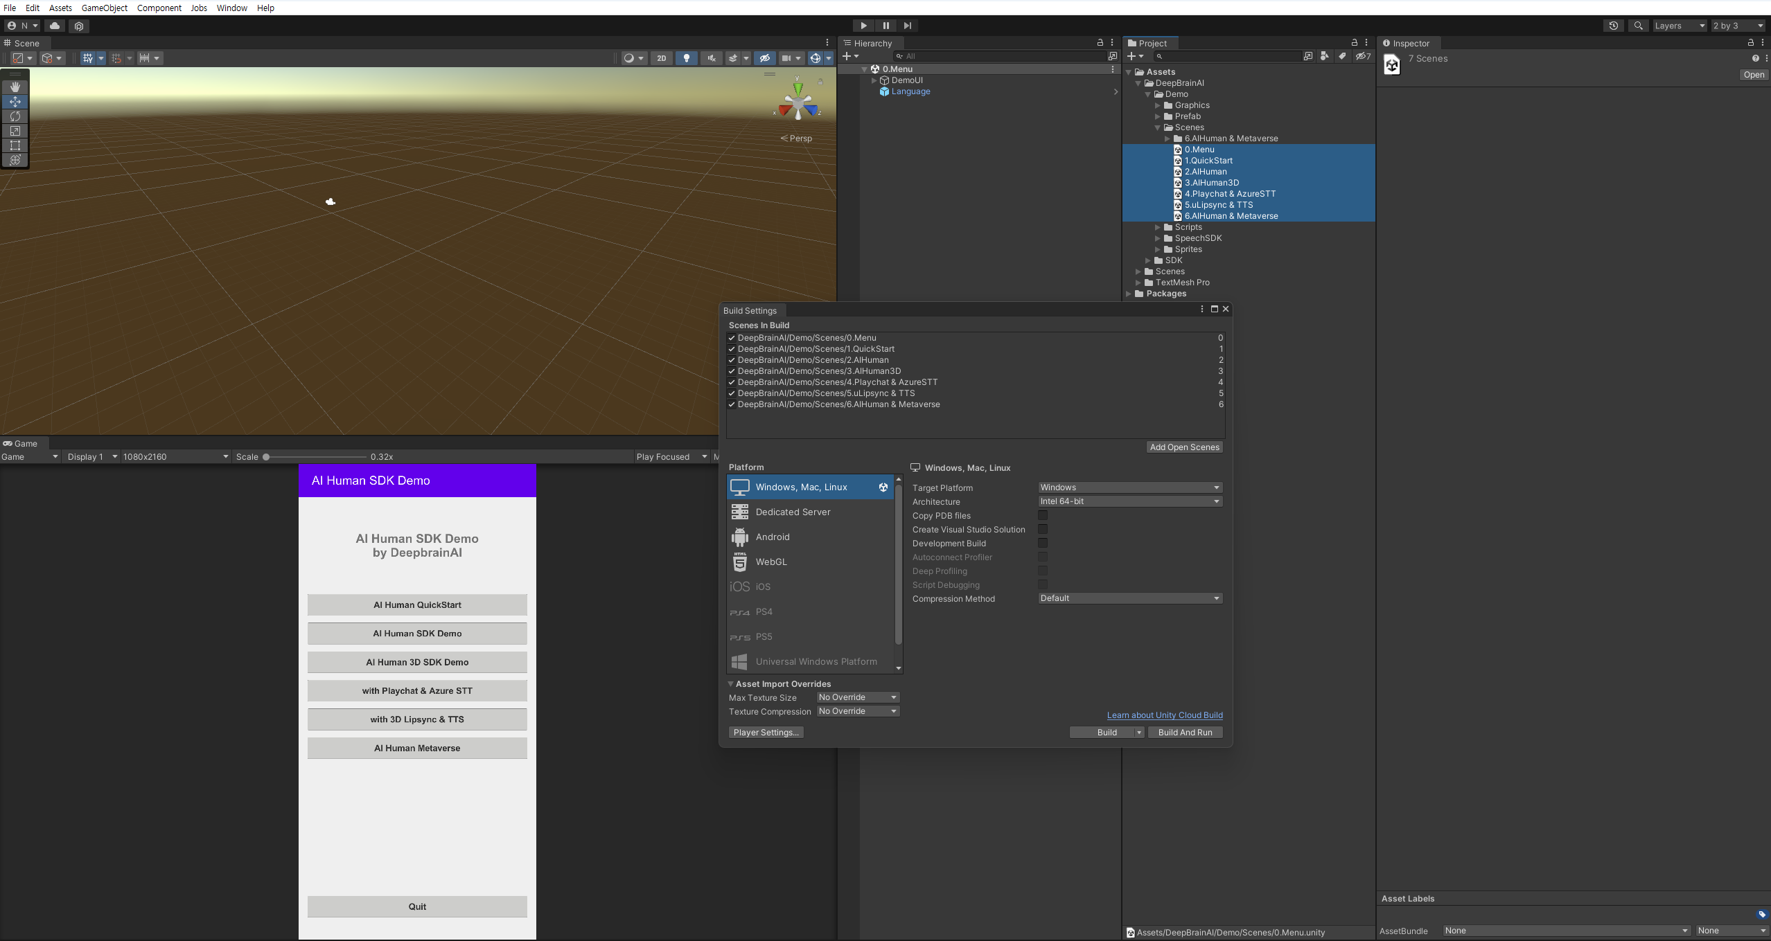Toggle 2D view mode in Scene

(x=662, y=58)
